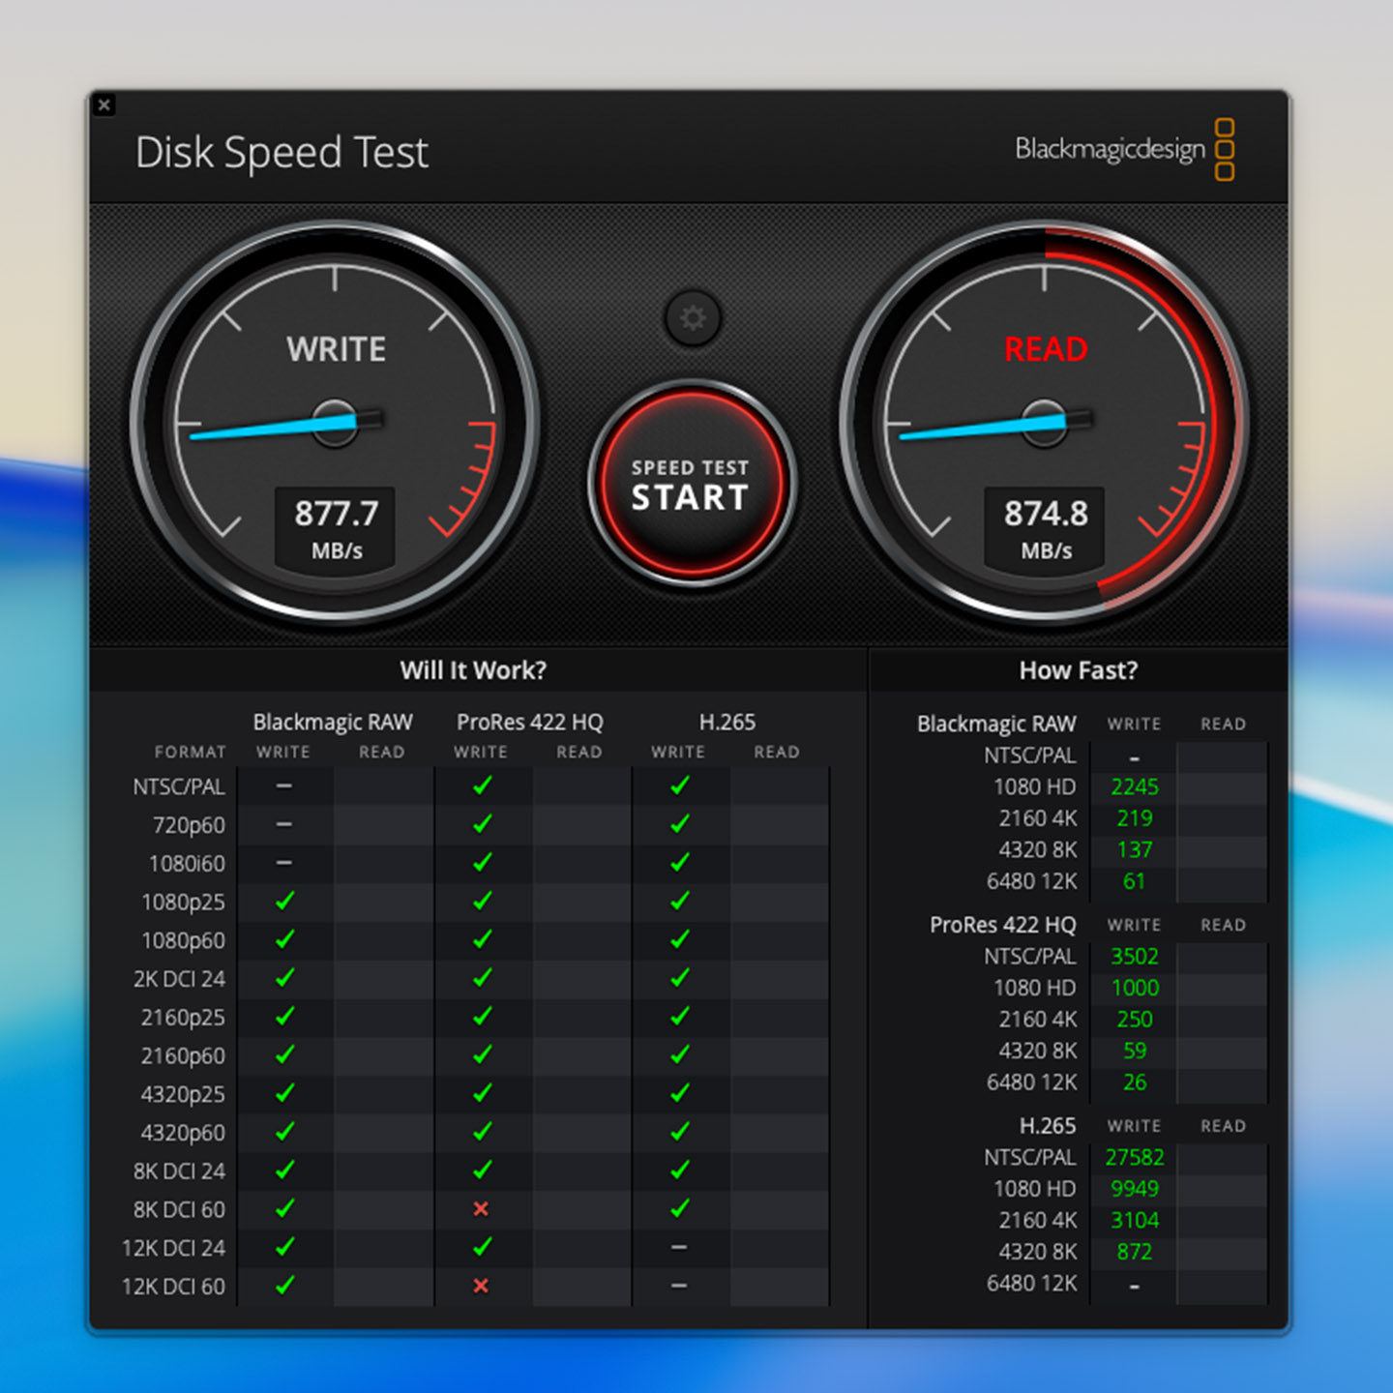1393x1393 pixels.
Task: Switch to the How Fast panel
Action: 1078,669
